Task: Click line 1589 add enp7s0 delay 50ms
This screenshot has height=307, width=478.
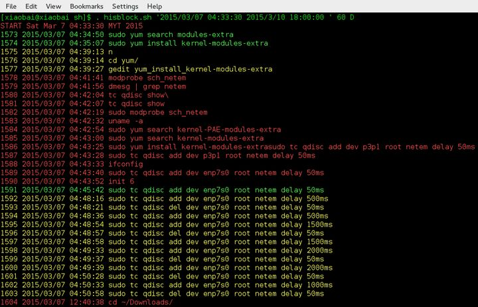Action: tap(162, 173)
